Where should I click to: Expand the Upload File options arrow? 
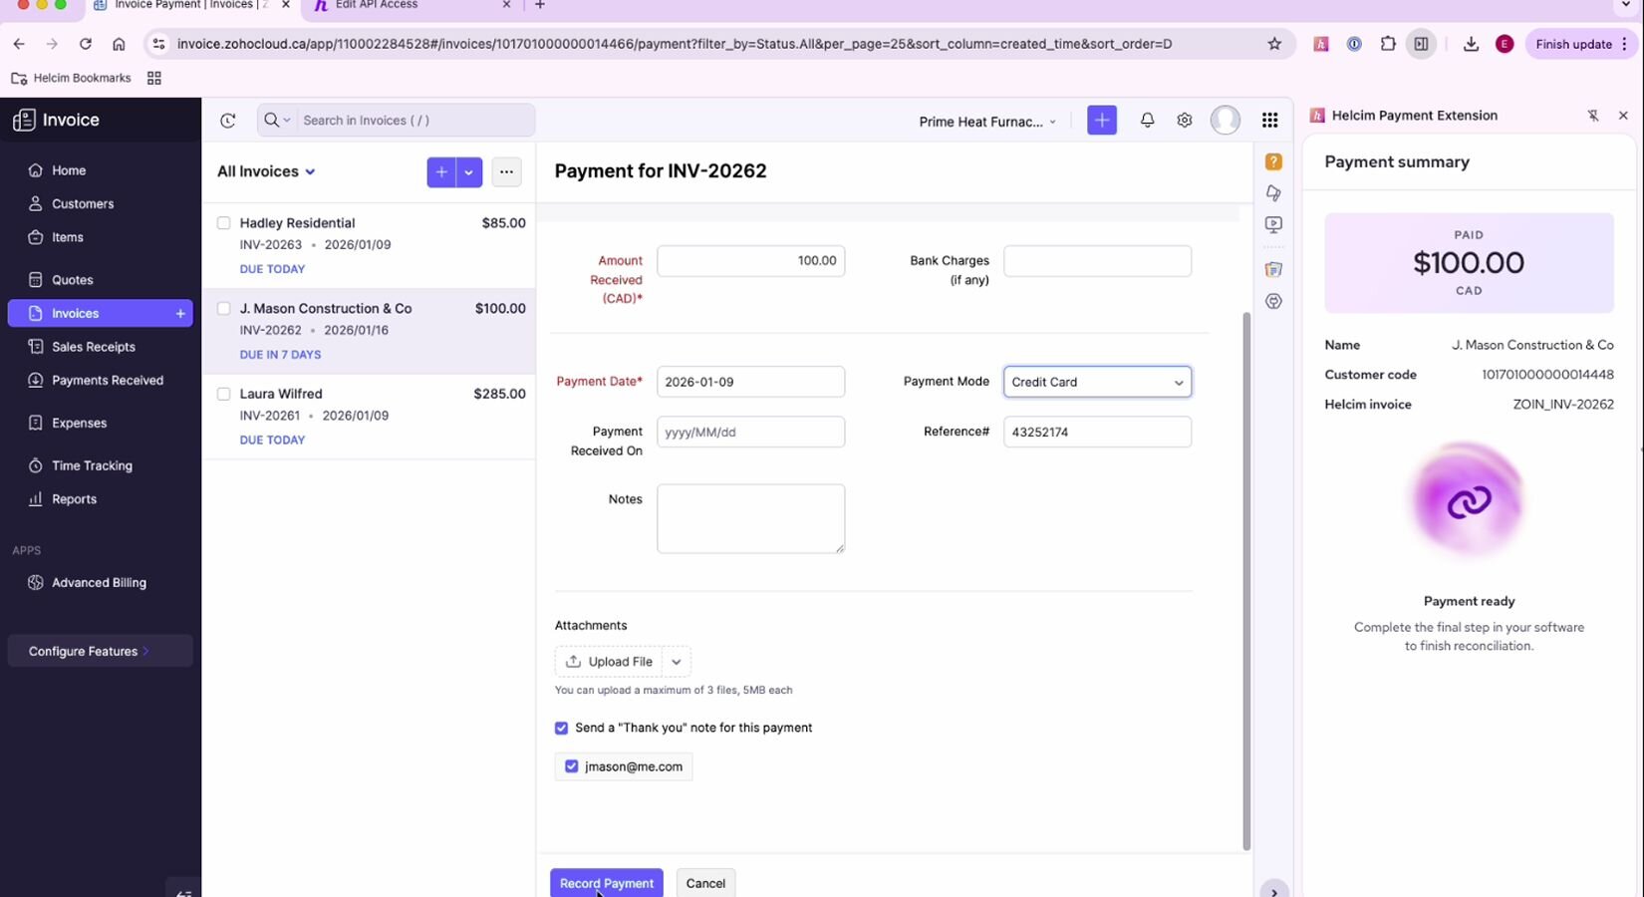pyautogui.click(x=677, y=662)
